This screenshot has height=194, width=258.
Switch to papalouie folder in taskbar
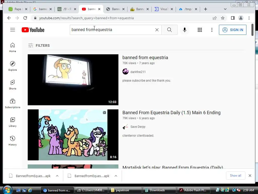pos(125,190)
